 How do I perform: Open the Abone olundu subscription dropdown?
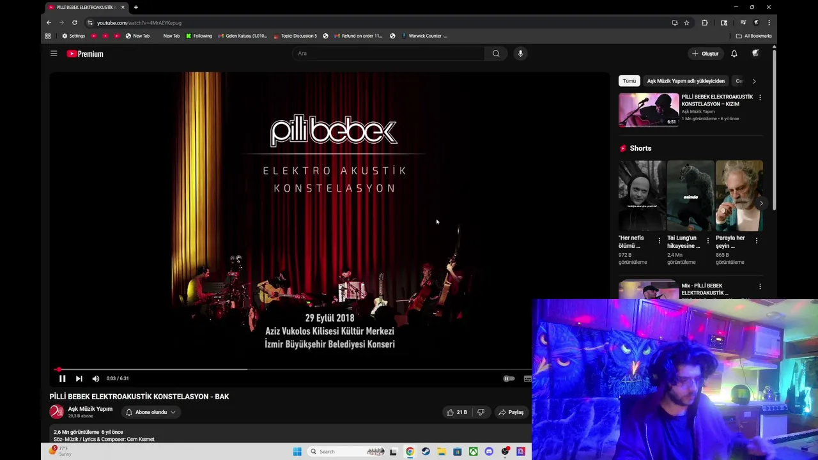point(151,412)
